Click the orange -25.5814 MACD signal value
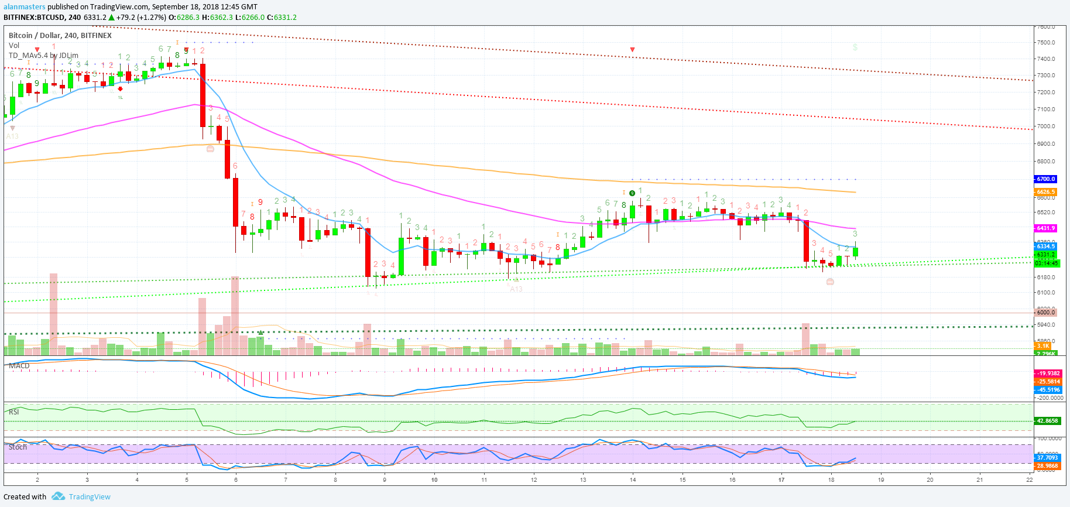 click(x=1048, y=382)
